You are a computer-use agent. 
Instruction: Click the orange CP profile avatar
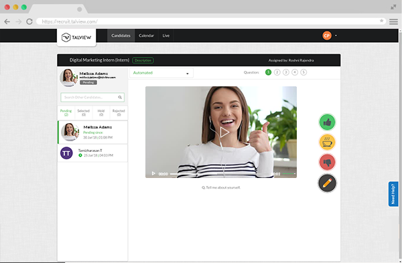(327, 35)
